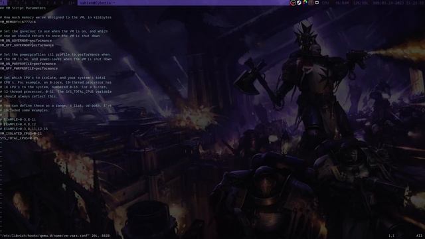Image resolution: width=425 pixels, height=239 pixels.
Task: Click the 'included some examples' comment line
Action: pos(25,110)
